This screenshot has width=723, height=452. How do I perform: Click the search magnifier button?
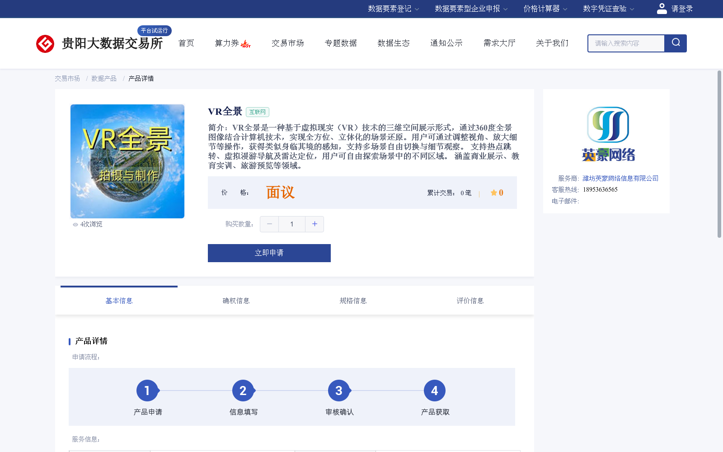(676, 43)
